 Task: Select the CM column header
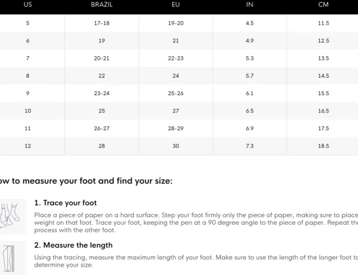point(323,5)
